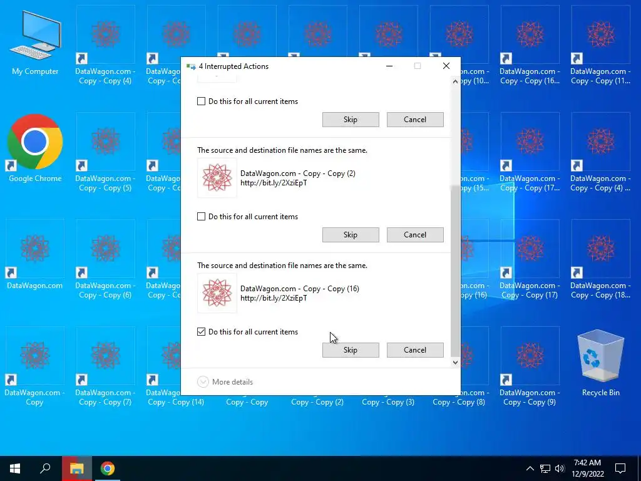Click dialog text 'DataWagon.com - Copy - Copy (2)'
This screenshot has width=641, height=481.
[297, 173]
